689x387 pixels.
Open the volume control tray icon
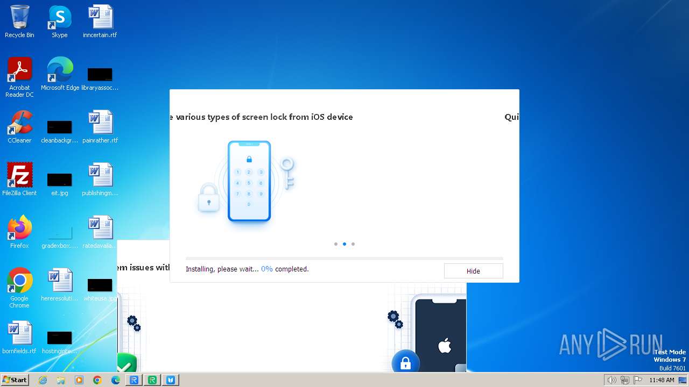[x=611, y=380]
